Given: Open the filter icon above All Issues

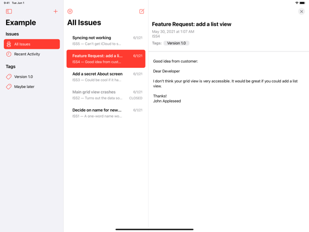Looking at the screenshot, I should click(70, 11).
